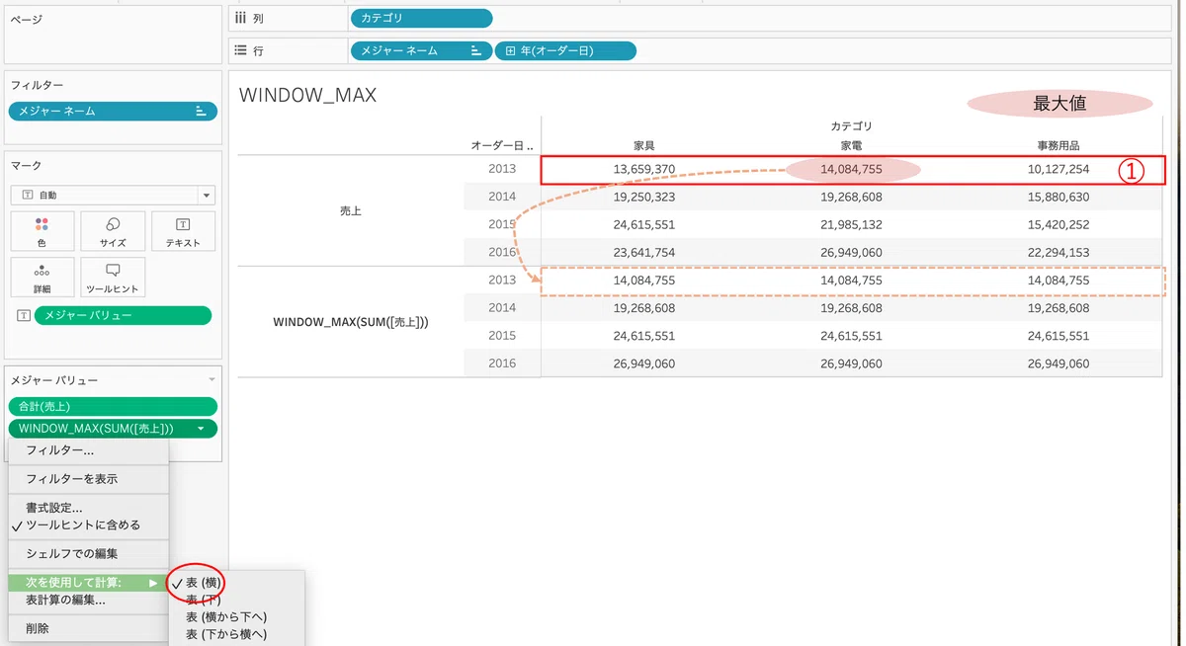Click the 事務用品 column header
The height and width of the screenshot is (646, 1186).
pyautogui.click(x=1059, y=146)
